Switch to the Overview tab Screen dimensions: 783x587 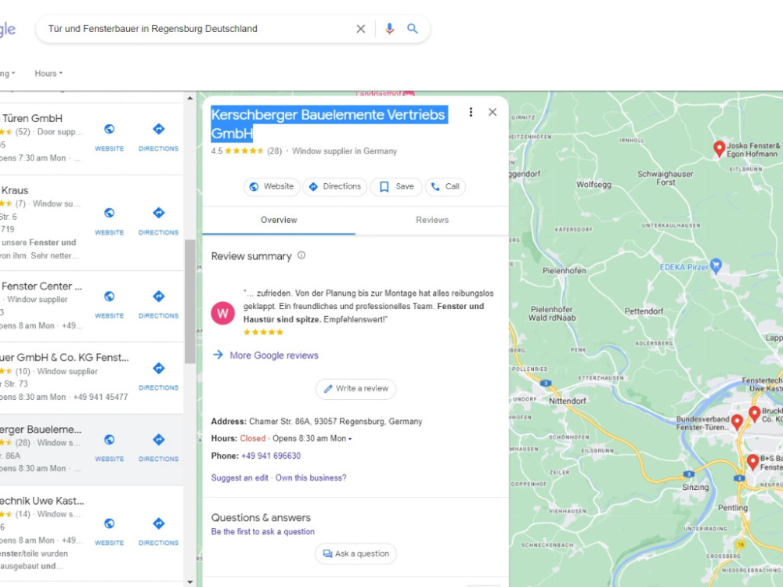pos(279,220)
